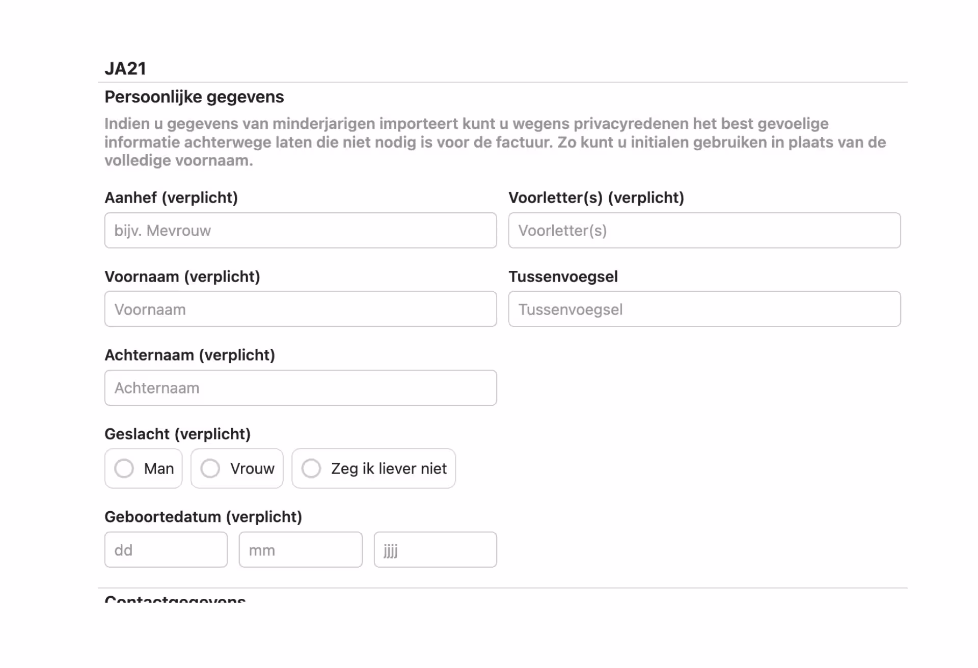Click the 'Geslacht (verplicht)' label text
Viewport: 978px width, 668px height.
tap(177, 434)
